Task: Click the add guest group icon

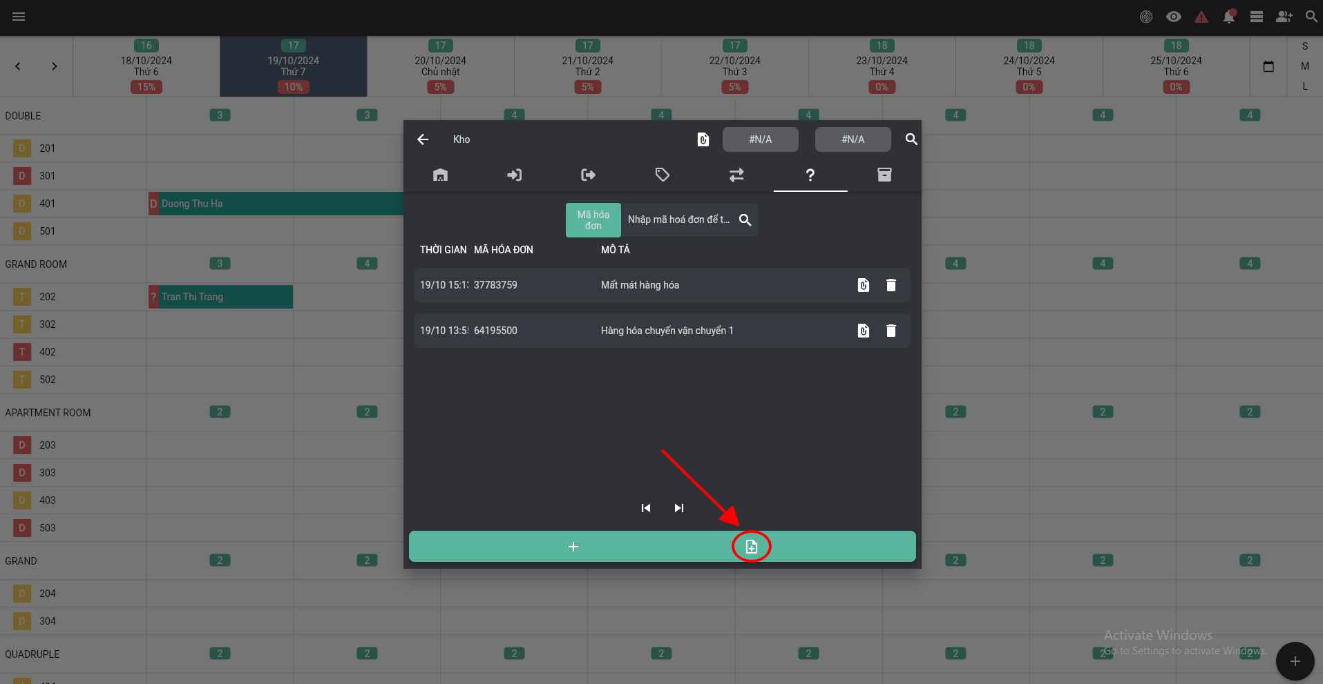Action: coord(1284,17)
